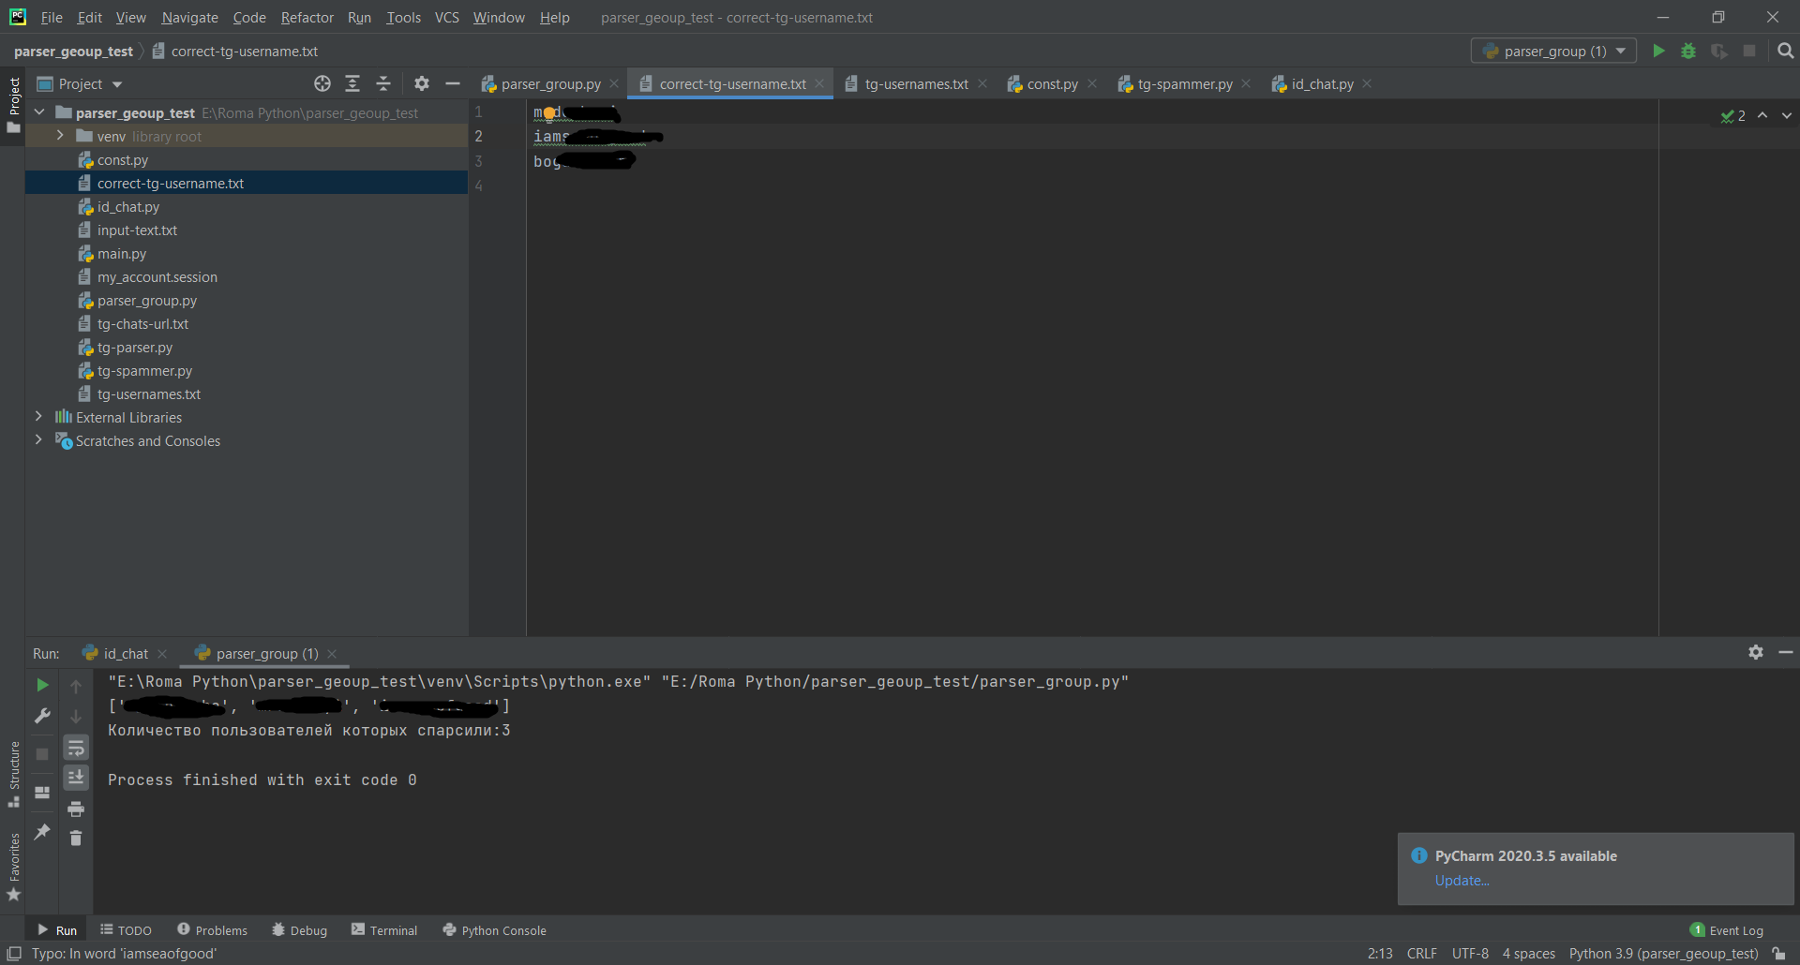This screenshot has width=1800, height=965.
Task: Open Python 3.9 interpreter selector
Action: click(1664, 954)
